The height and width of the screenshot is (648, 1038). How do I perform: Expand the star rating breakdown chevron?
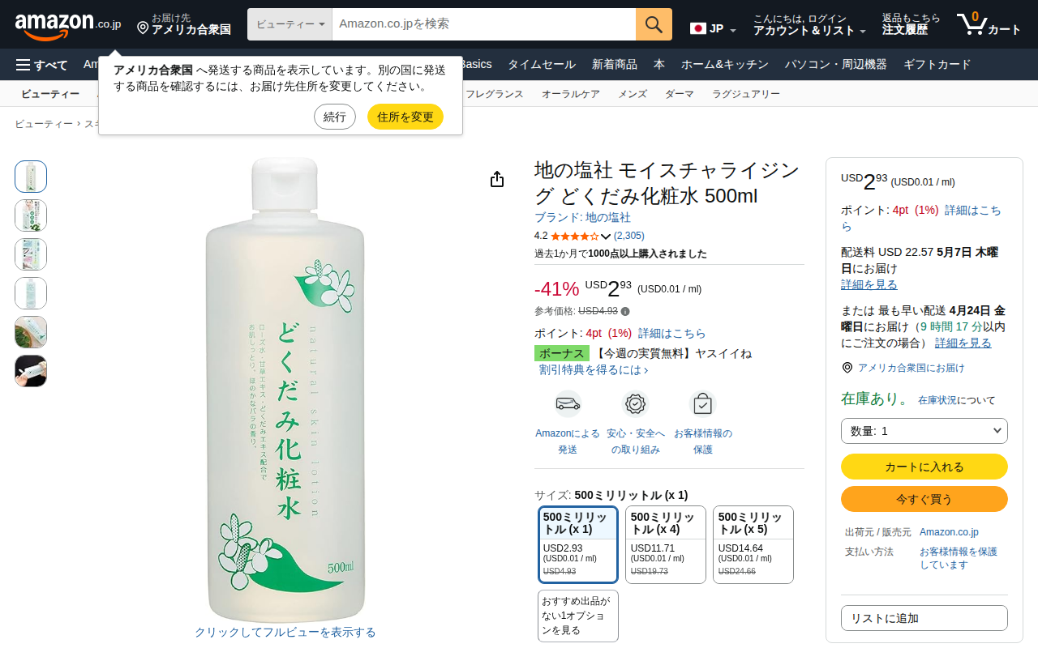click(606, 237)
